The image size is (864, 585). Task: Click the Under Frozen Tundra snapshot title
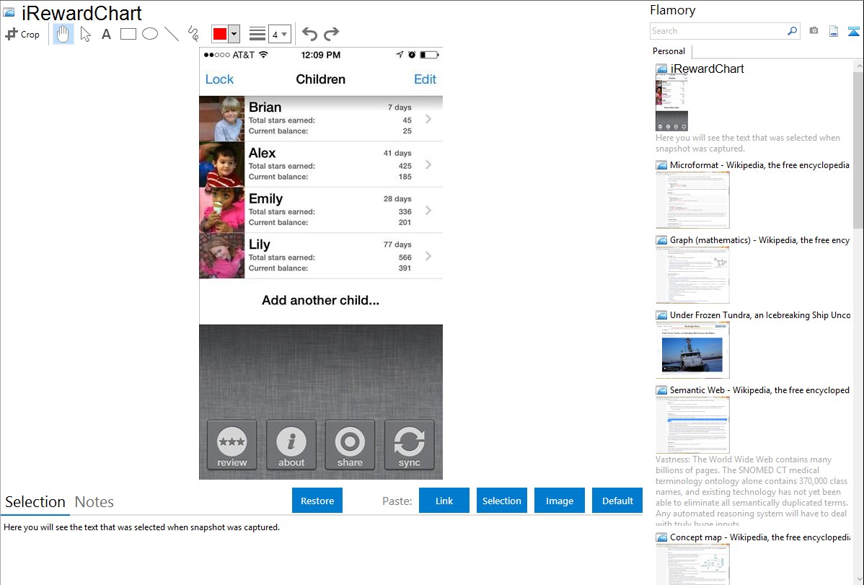(x=760, y=315)
